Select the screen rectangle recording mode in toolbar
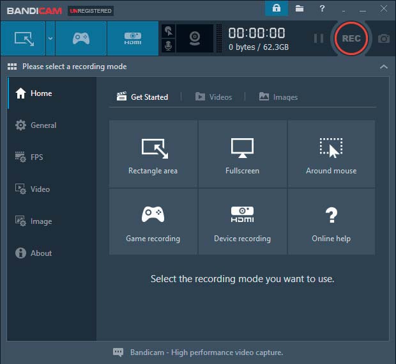This screenshot has width=396, height=364. point(23,38)
